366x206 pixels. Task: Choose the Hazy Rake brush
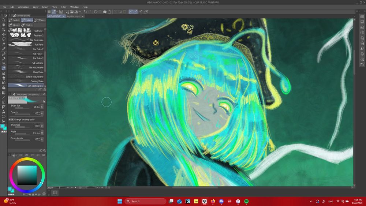26,72
